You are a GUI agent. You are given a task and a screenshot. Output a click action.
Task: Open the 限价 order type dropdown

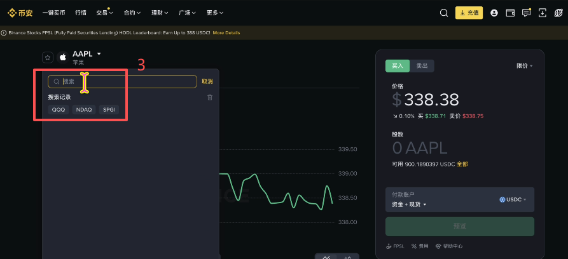coord(525,66)
